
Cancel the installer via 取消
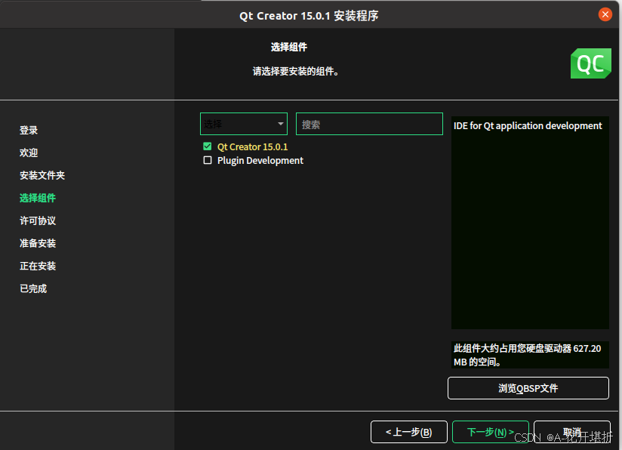(x=572, y=432)
